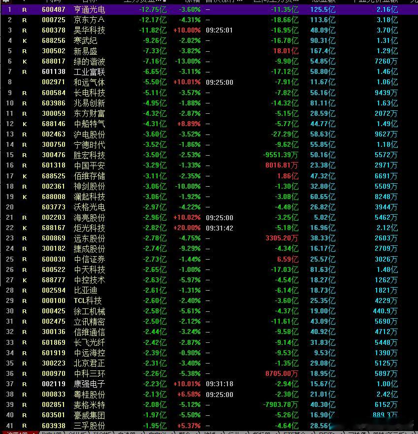Click the K marker in the 炬光科技 row
The width and height of the screenshot is (418, 434).
click(24, 228)
